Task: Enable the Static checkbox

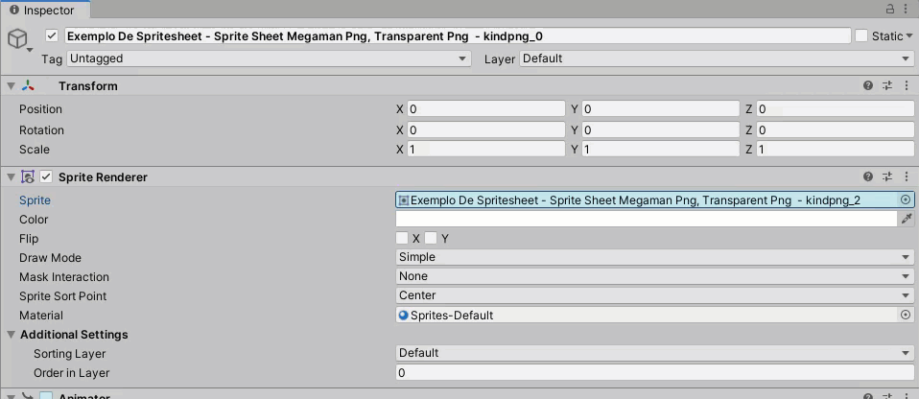Action: (x=861, y=35)
